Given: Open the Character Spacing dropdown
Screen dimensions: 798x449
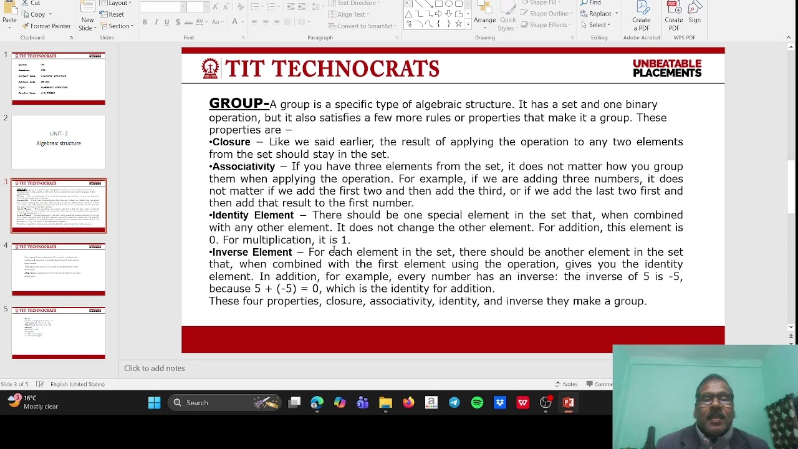Looking at the screenshot, I should pos(202,22).
